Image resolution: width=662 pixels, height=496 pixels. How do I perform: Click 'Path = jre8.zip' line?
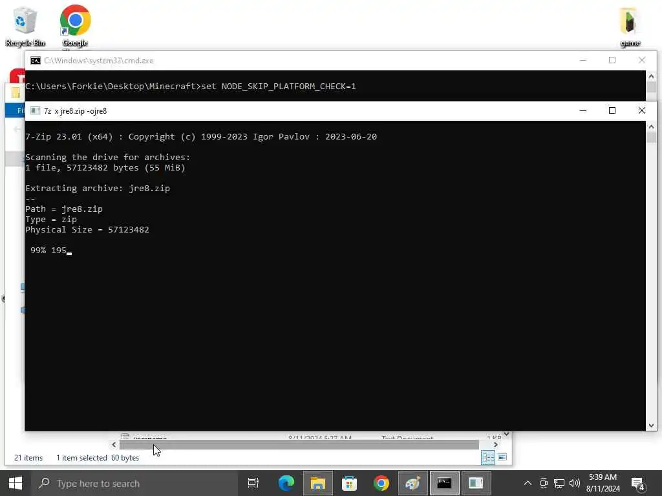tap(64, 209)
